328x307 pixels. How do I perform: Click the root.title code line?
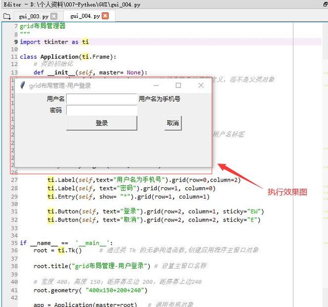coord(92,266)
